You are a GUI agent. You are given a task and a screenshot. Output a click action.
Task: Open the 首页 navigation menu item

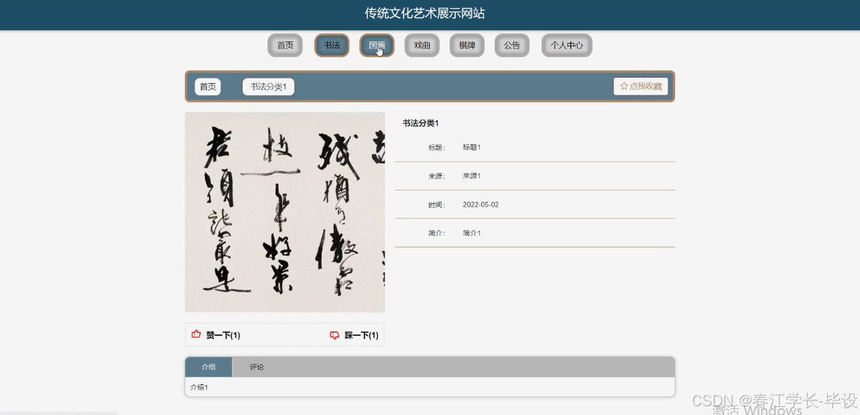pyautogui.click(x=285, y=46)
